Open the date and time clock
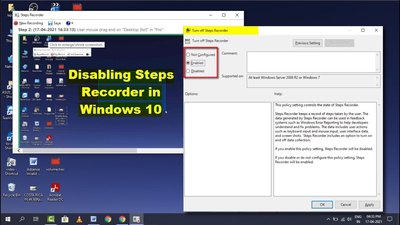This screenshot has width=400, height=225. (x=373, y=219)
